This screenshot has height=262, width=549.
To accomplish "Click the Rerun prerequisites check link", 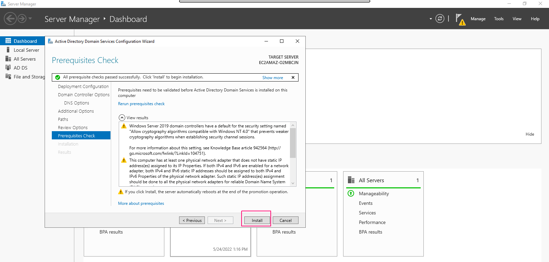I will [x=141, y=104].
